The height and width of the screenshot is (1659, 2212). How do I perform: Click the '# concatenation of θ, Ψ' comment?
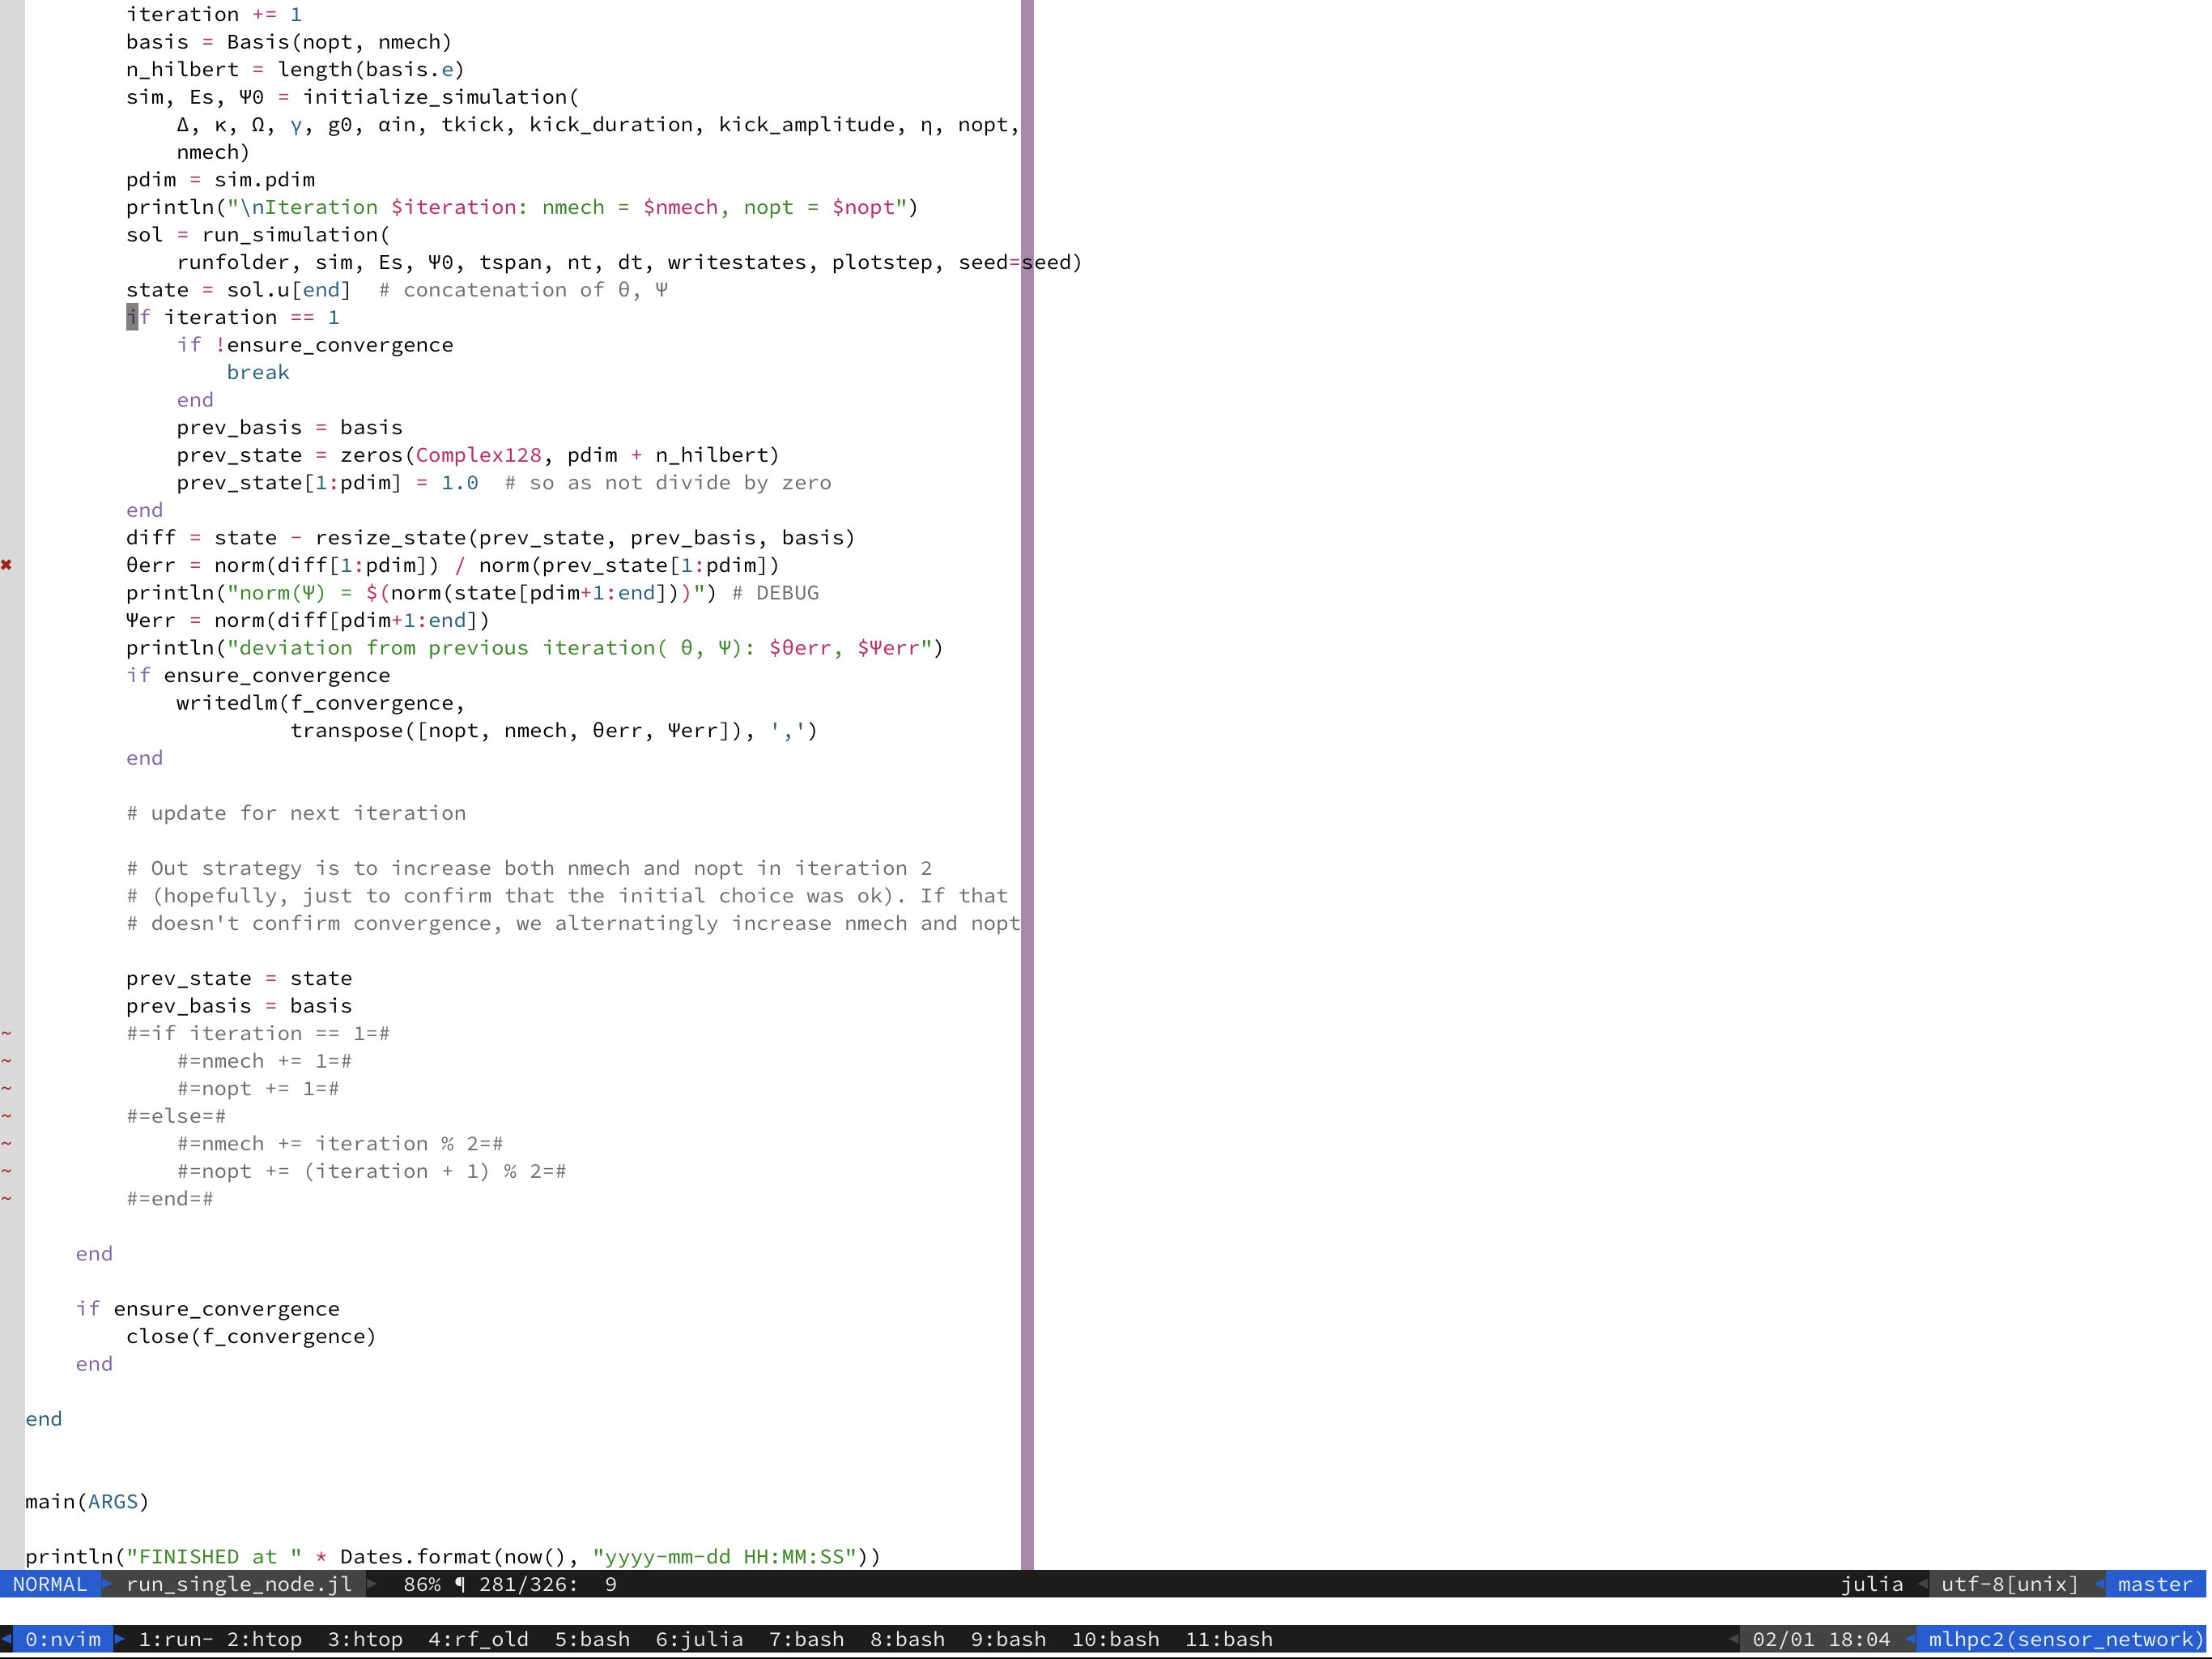click(523, 289)
